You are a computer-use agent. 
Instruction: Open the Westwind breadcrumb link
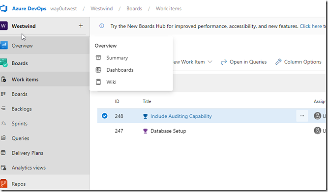click(x=101, y=8)
